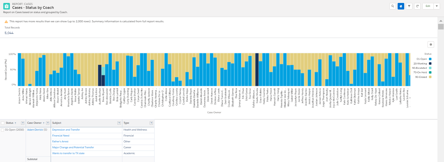Viewport: 444px width, 162px height.
Task: Check the 01-Open row checkbox
Action: pyautogui.click(x=3, y=130)
